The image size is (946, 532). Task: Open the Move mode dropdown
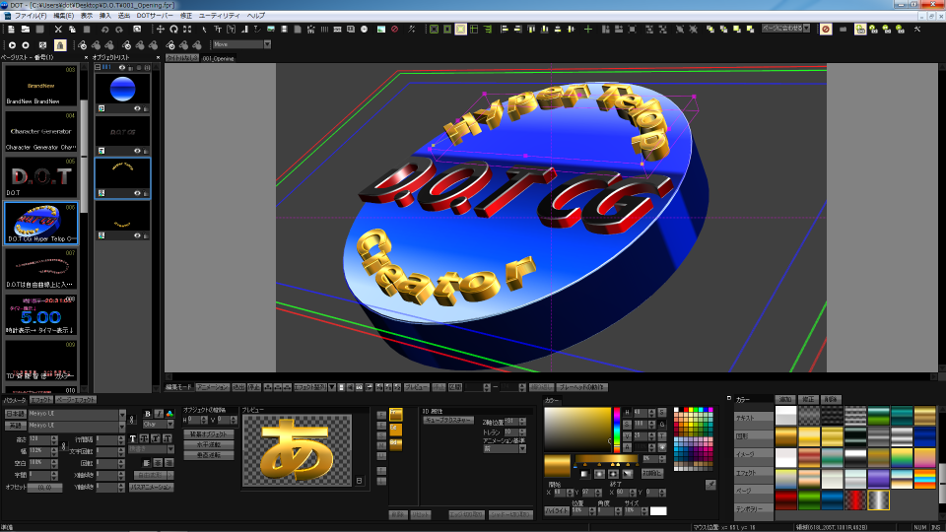267,44
